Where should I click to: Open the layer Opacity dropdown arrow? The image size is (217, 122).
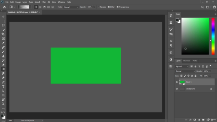[210, 71]
